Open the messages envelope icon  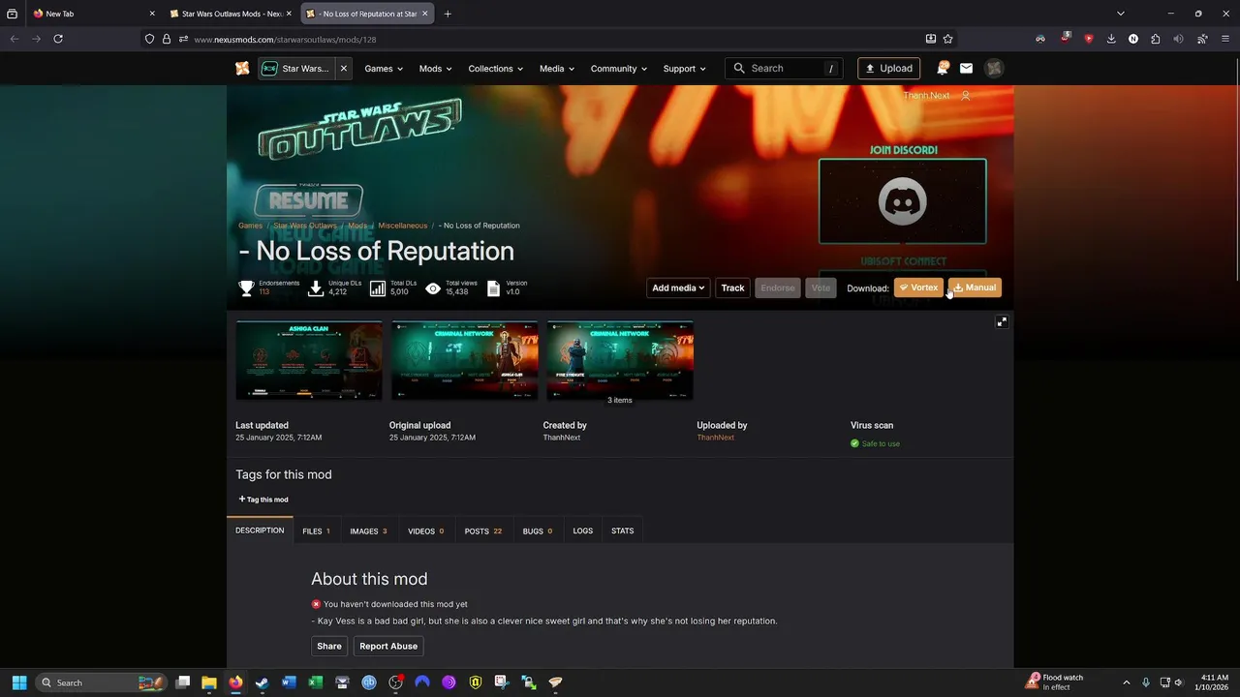pyautogui.click(x=966, y=69)
